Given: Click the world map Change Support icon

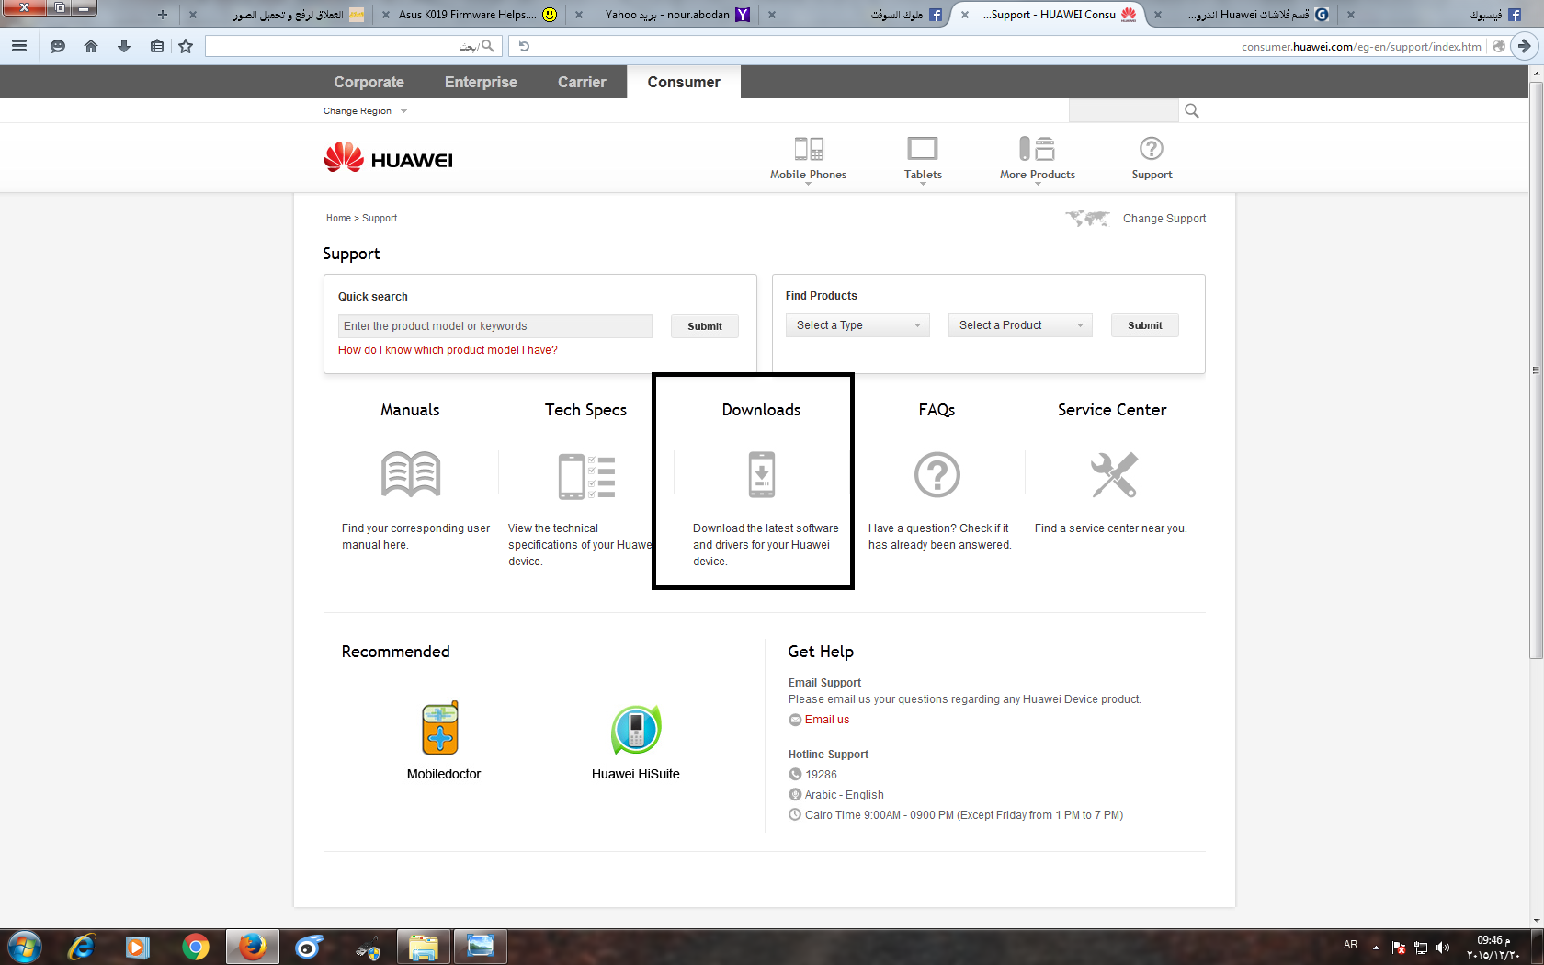Looking at the screenshot, I should pyautogui.click(x=1087, y=219).
